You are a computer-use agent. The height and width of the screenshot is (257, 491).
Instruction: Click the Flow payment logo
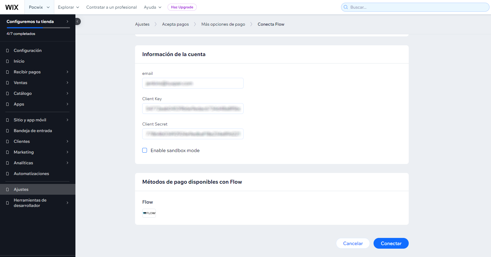tap(149, 213)
